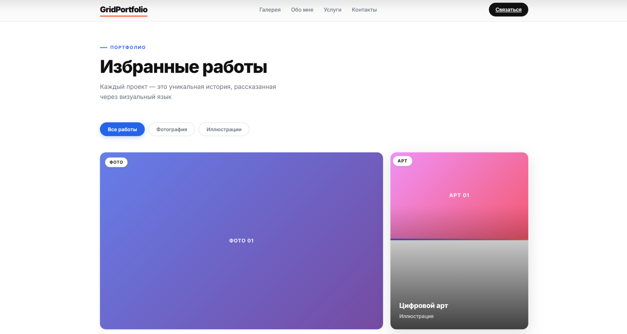
Task: Navigate to the Контакты section
Action: click(364, 10)
